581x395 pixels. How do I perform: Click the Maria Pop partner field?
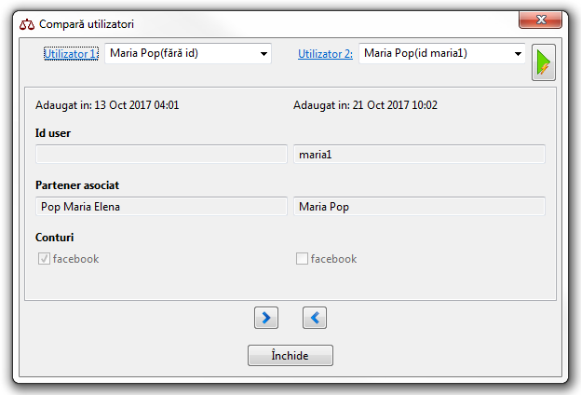coord(419,206)
